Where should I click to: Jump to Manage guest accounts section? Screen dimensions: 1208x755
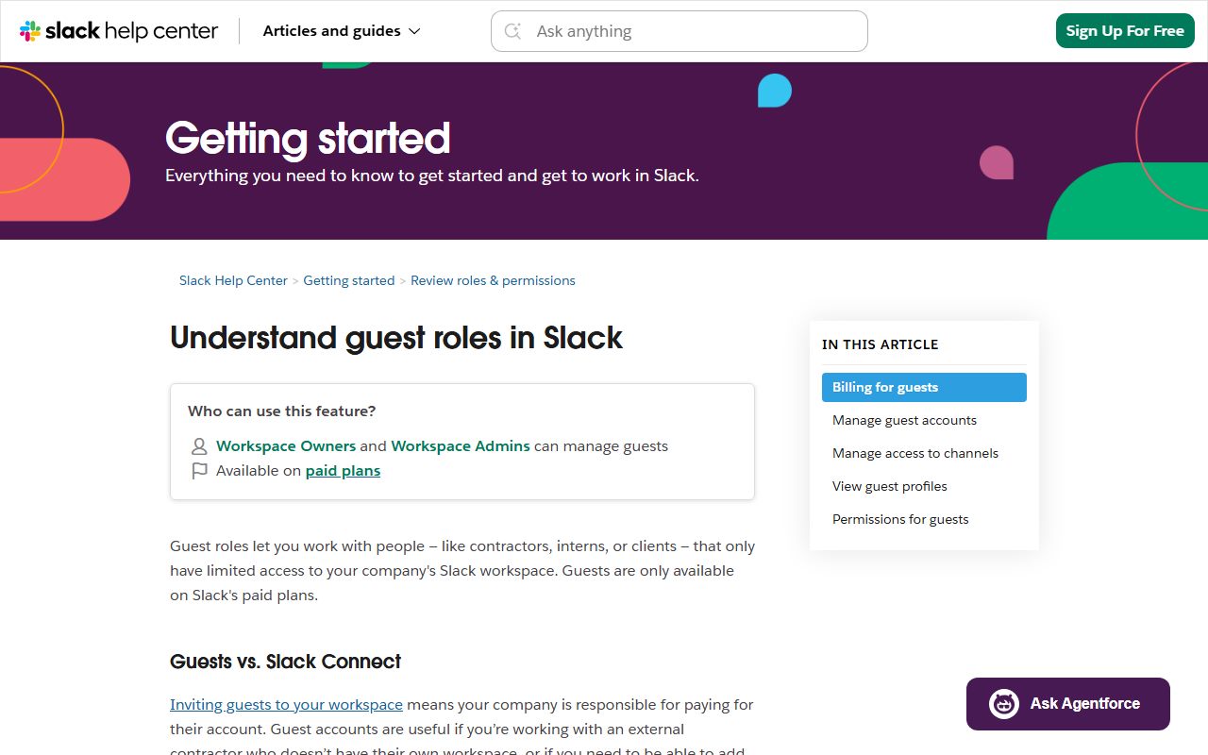[924, 420]
